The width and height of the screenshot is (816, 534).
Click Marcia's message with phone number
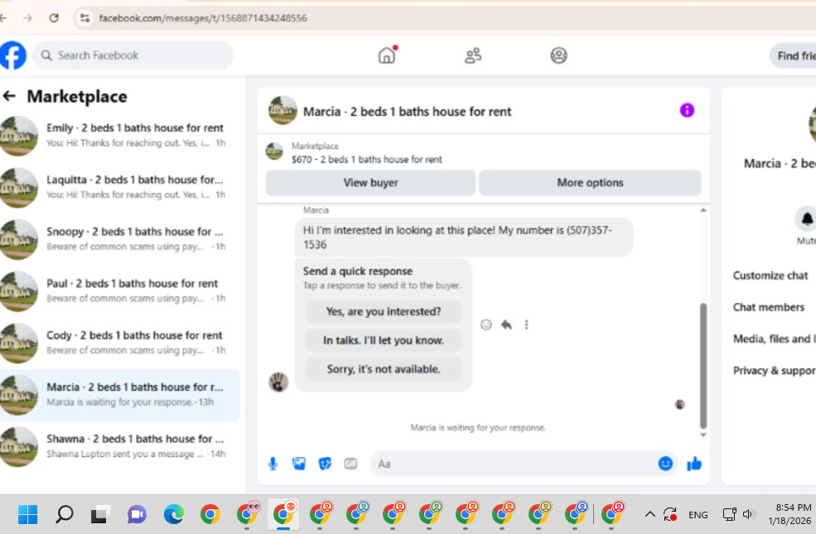coord(464,237)
